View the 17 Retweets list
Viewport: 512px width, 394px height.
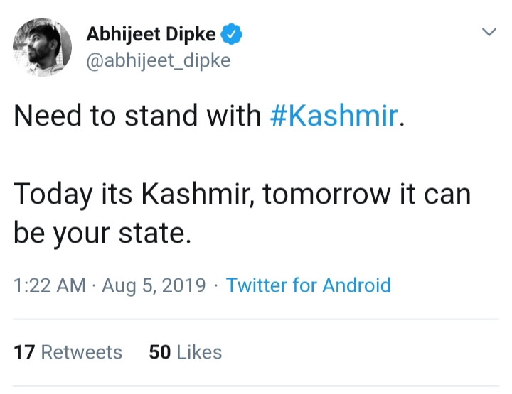(x=68, y=352)
